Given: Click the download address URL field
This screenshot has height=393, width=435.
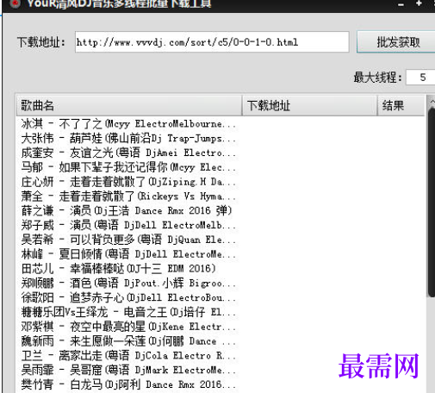Looking at the screenshot, I should [212, 42].
